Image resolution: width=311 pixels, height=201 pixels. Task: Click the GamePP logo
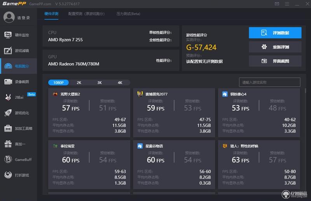[x=14, y=4]
